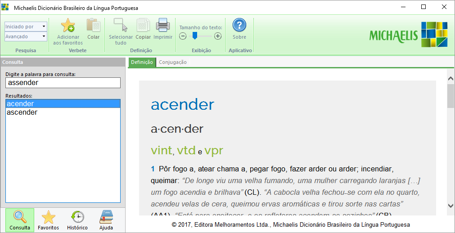Click the Tamanho do texto slider handle

pos(195,36)
